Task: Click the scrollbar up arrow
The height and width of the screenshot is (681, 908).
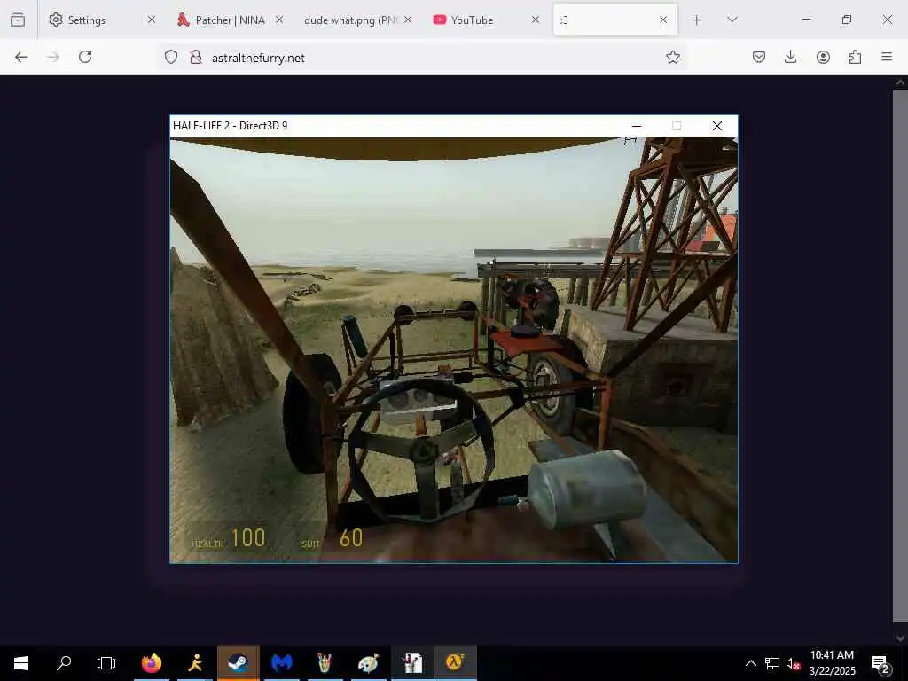Action: pos(900,82)
